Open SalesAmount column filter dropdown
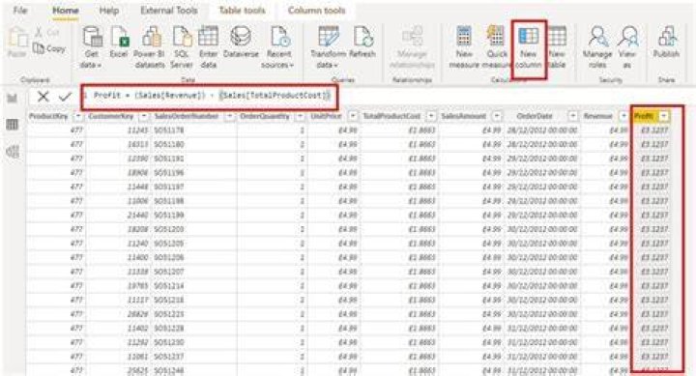 (497, 116)
